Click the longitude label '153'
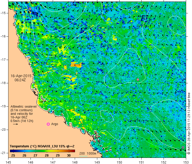 [186, 162]
